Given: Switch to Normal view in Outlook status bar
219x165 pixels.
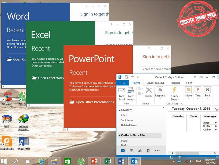Looking at the screenshot, I should (x=171, y=157).
